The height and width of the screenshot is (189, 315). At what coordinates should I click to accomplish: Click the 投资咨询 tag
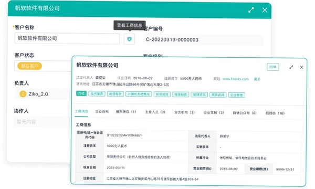tap(162, 94)
